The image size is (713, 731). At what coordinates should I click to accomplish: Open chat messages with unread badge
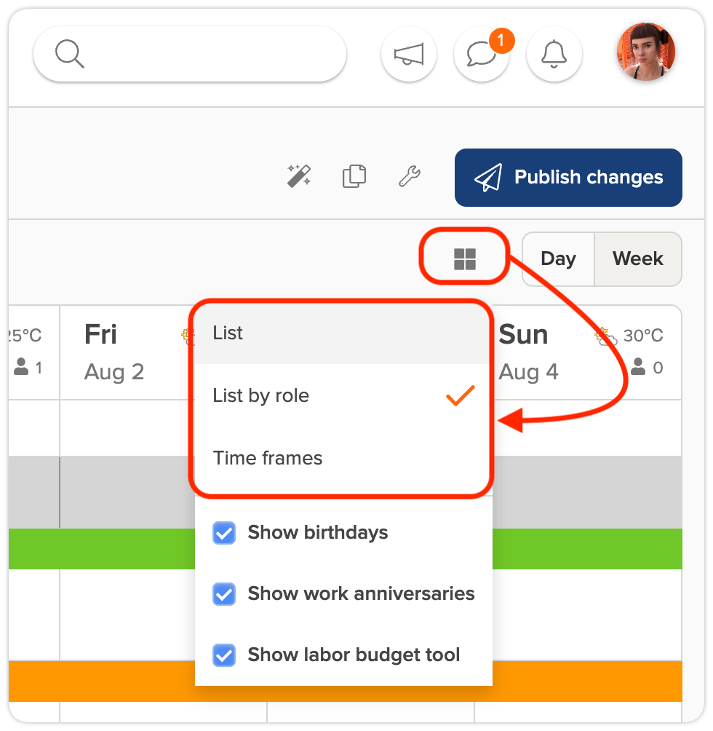[x=481, y=55]
